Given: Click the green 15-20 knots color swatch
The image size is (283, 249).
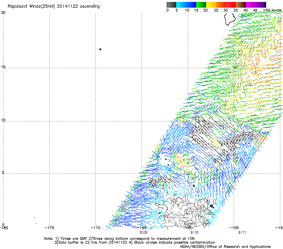Looking at the screenshot, I should [201, 5].
